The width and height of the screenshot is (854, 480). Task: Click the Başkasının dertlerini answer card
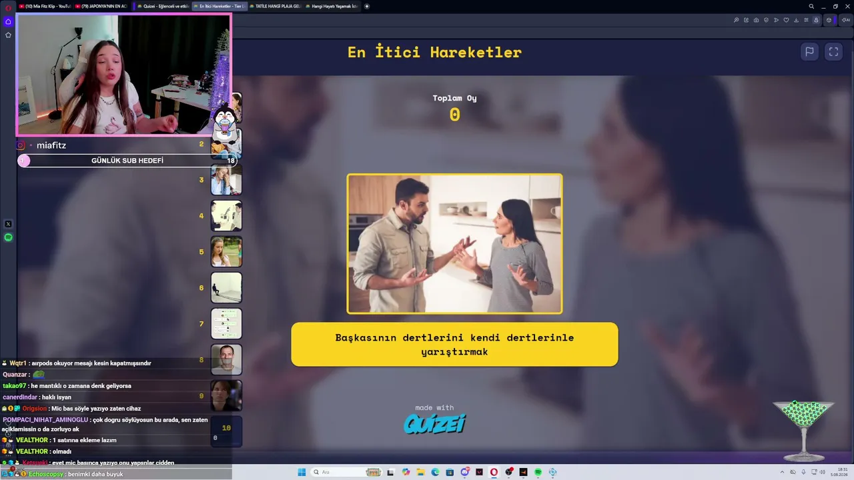(x=454, y=344)
